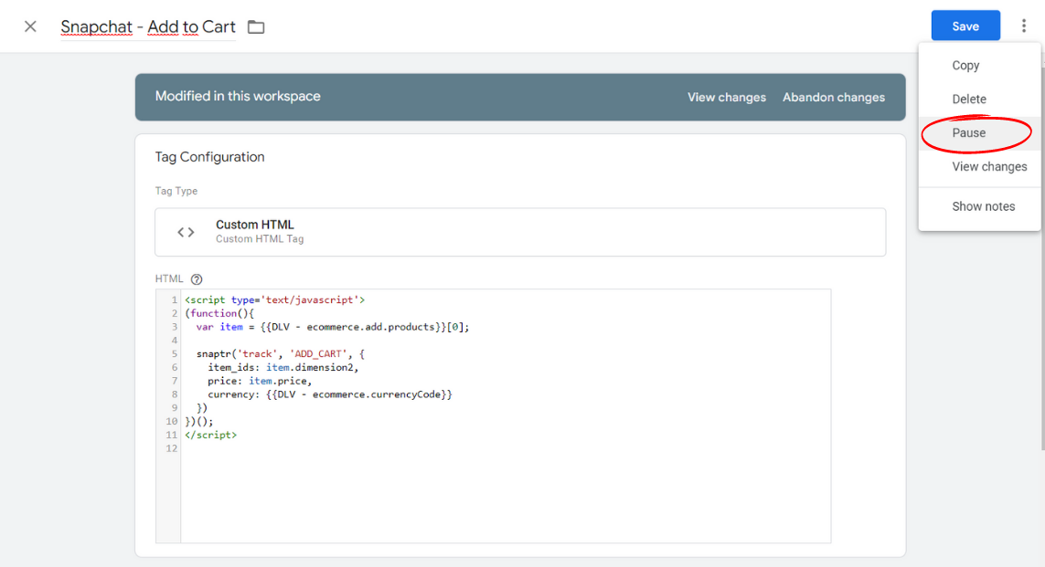The height and width of the screenshot is (567, 1045).
Task: Save the tag
Action: click(x=965, y=26)
